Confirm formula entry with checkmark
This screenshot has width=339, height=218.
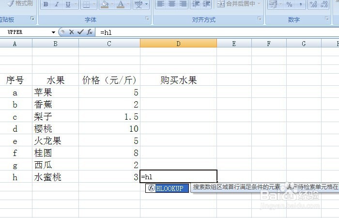pos(80,32)
